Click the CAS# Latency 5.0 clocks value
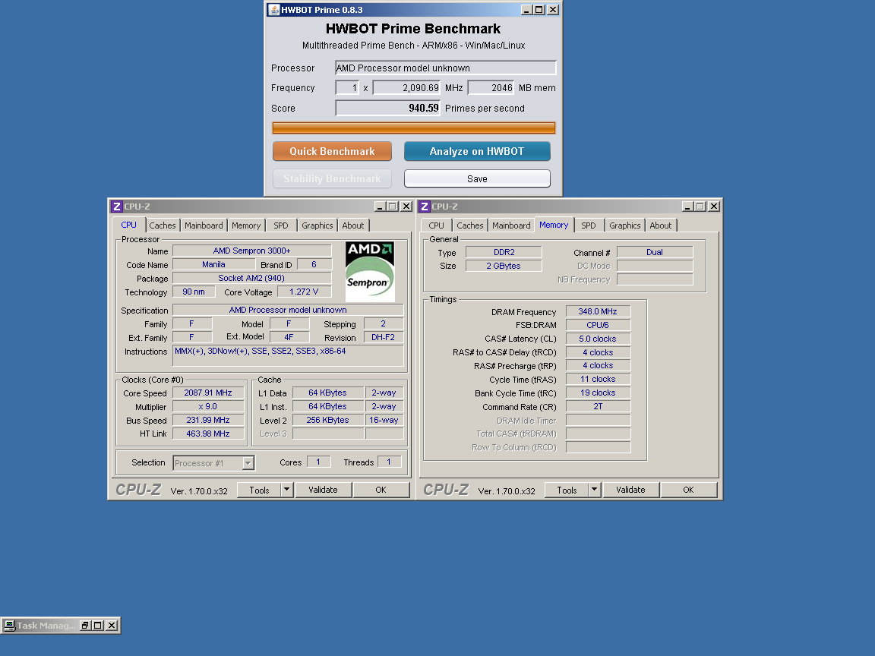The width and height of the screenshot is (875, 656). pyautogui.click(x=598, y=339)
